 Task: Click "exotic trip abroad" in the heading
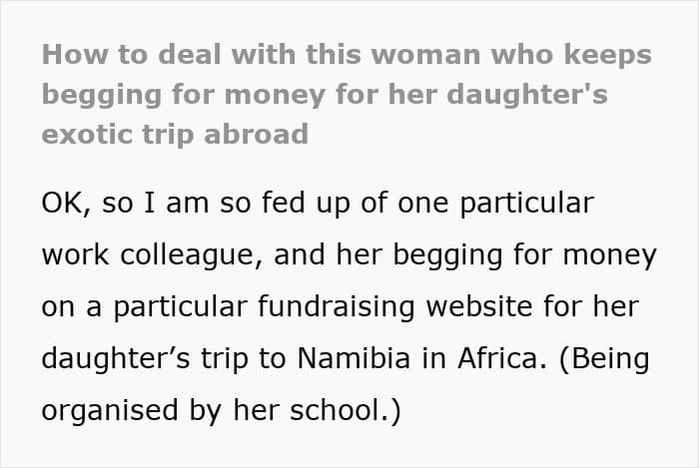coord(175,135)
